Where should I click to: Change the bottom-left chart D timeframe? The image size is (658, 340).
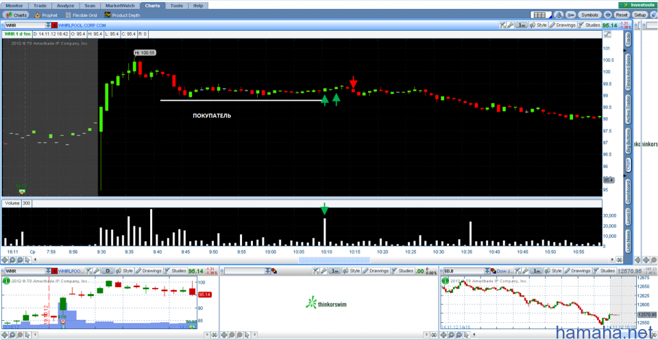pos(109,271)
